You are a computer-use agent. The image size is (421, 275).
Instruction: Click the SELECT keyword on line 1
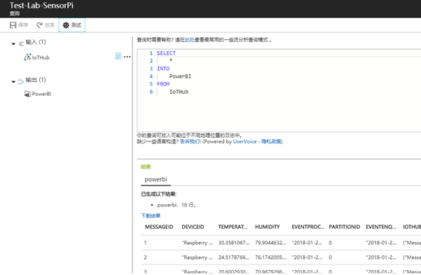[166, 53]
